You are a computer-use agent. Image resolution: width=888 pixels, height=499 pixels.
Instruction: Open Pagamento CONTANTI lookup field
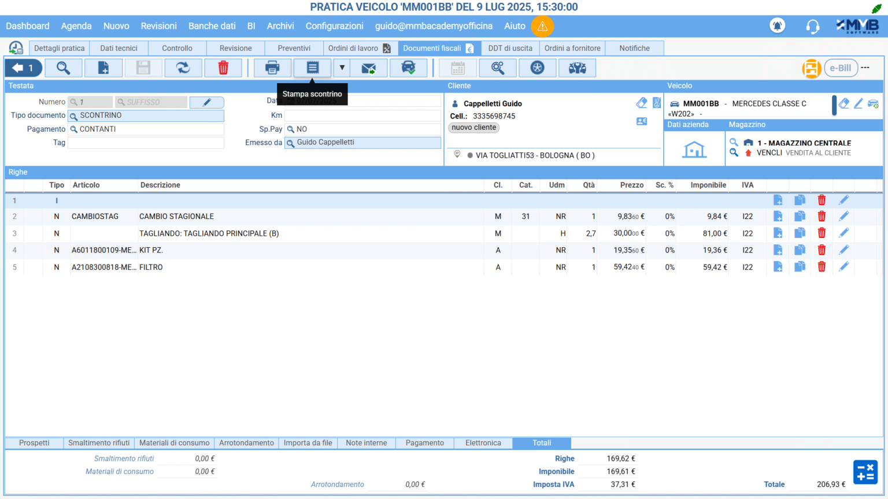146,129
